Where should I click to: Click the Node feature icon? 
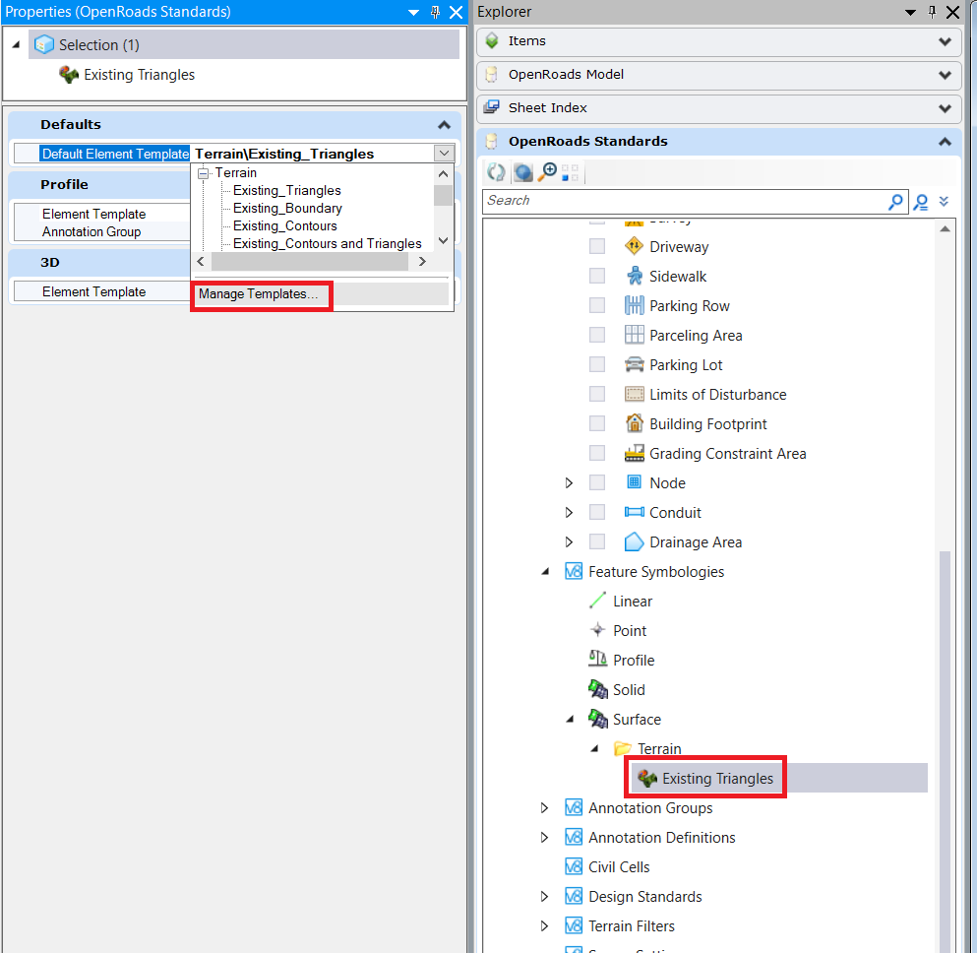(634, 481)
